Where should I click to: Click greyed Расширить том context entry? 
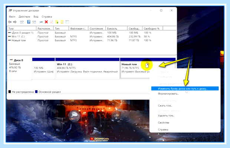click(x=167, y=101)
